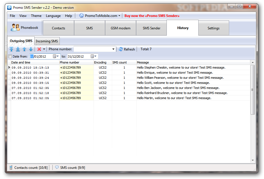264x179 pixels.
Task: Open calendar dropdown for Date from
Action: click(56, 56)
